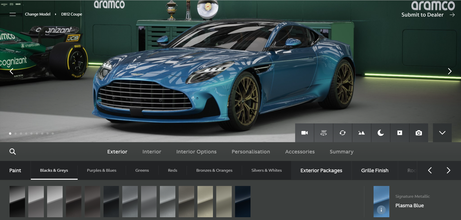This screenshot has width=461, height=220.
Task: Pick the eighth swatch in the row
Action: point(149,202)
